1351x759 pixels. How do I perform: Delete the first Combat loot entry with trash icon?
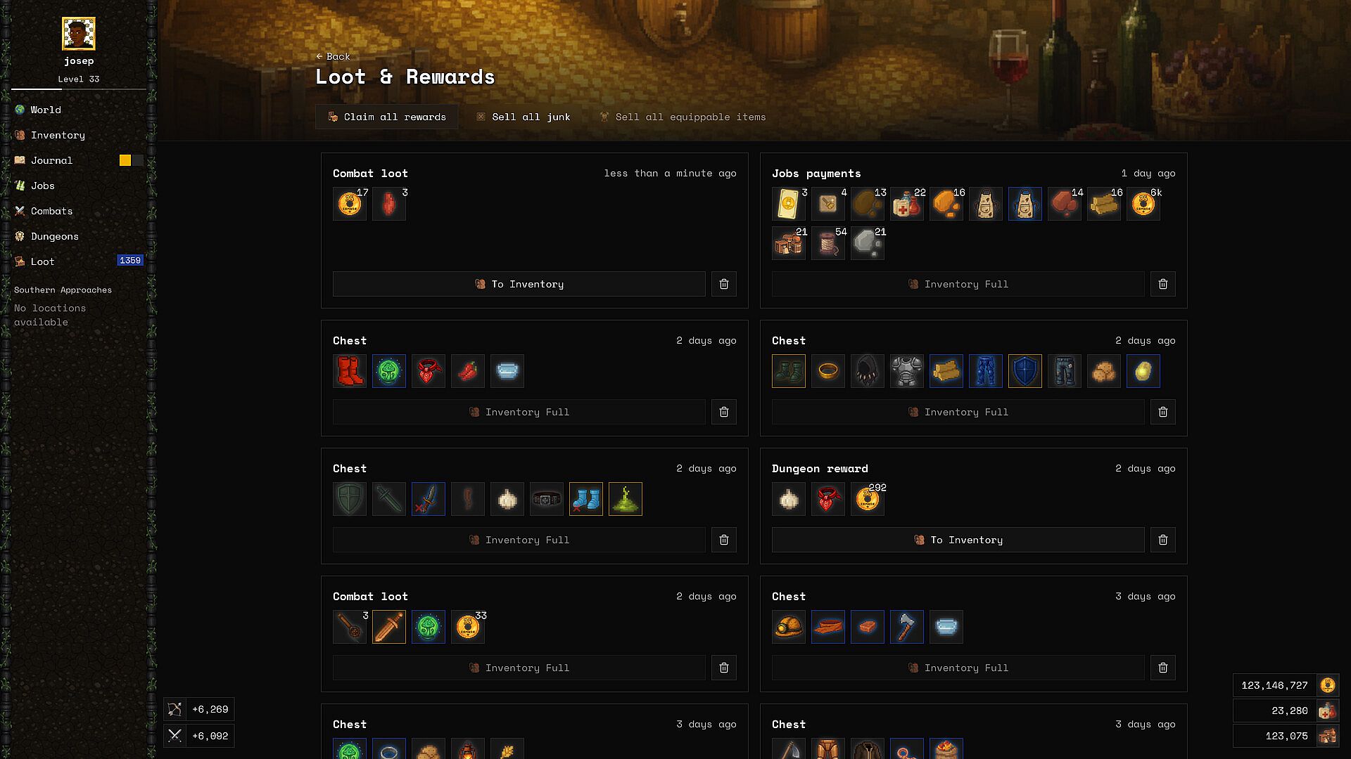point(723,284)
